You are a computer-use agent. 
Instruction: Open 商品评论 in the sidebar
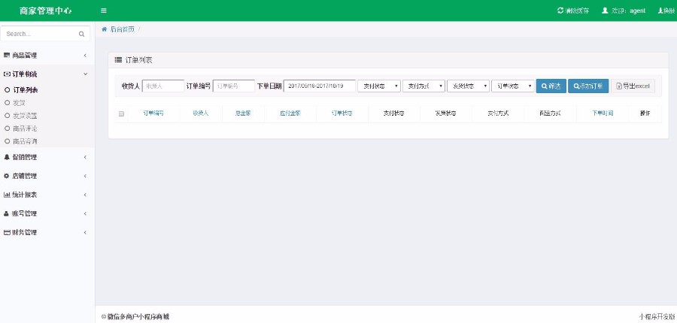[25, 128]
